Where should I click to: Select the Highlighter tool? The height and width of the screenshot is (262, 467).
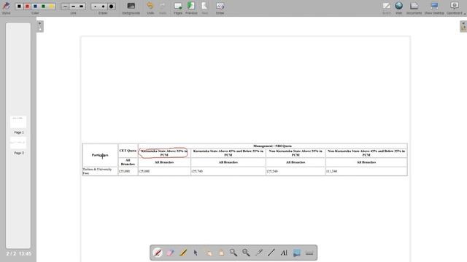[183, 253]
